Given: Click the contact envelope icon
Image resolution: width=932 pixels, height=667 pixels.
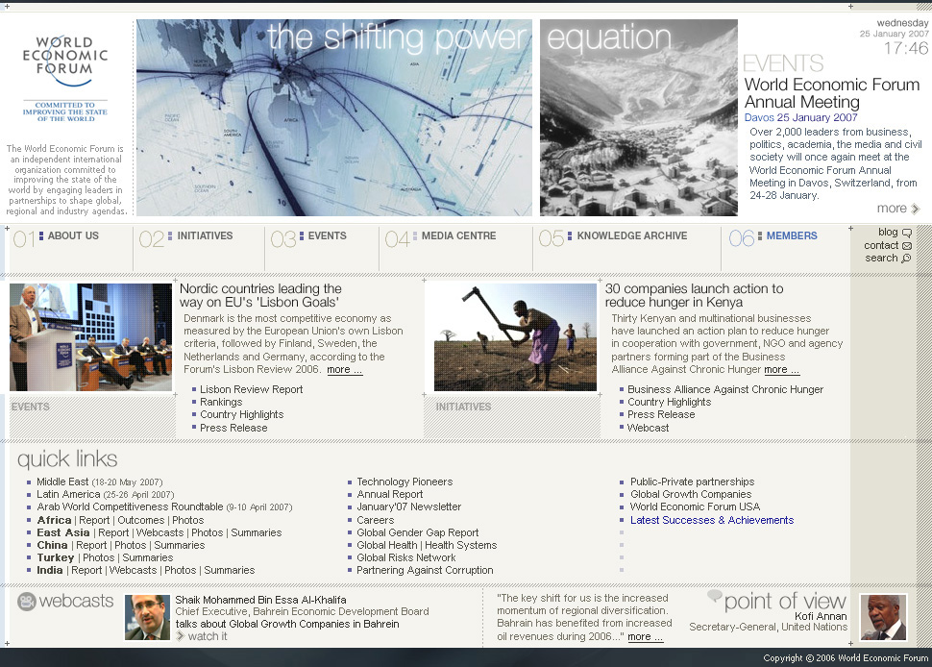Looking at the screenshot, I should (x=906, y=245).
